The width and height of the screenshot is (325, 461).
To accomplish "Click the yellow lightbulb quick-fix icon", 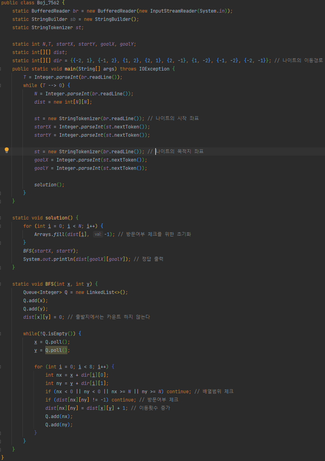I will [6, 150].
